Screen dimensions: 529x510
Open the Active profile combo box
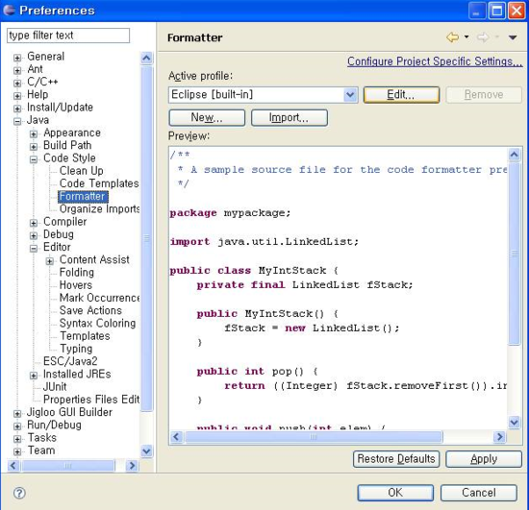(263, 95)
